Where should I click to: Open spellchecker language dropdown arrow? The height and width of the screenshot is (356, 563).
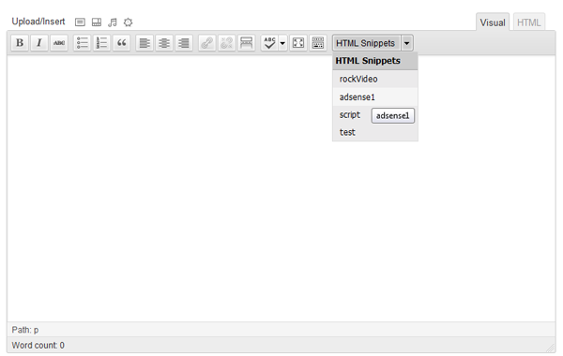coord(283,43)
